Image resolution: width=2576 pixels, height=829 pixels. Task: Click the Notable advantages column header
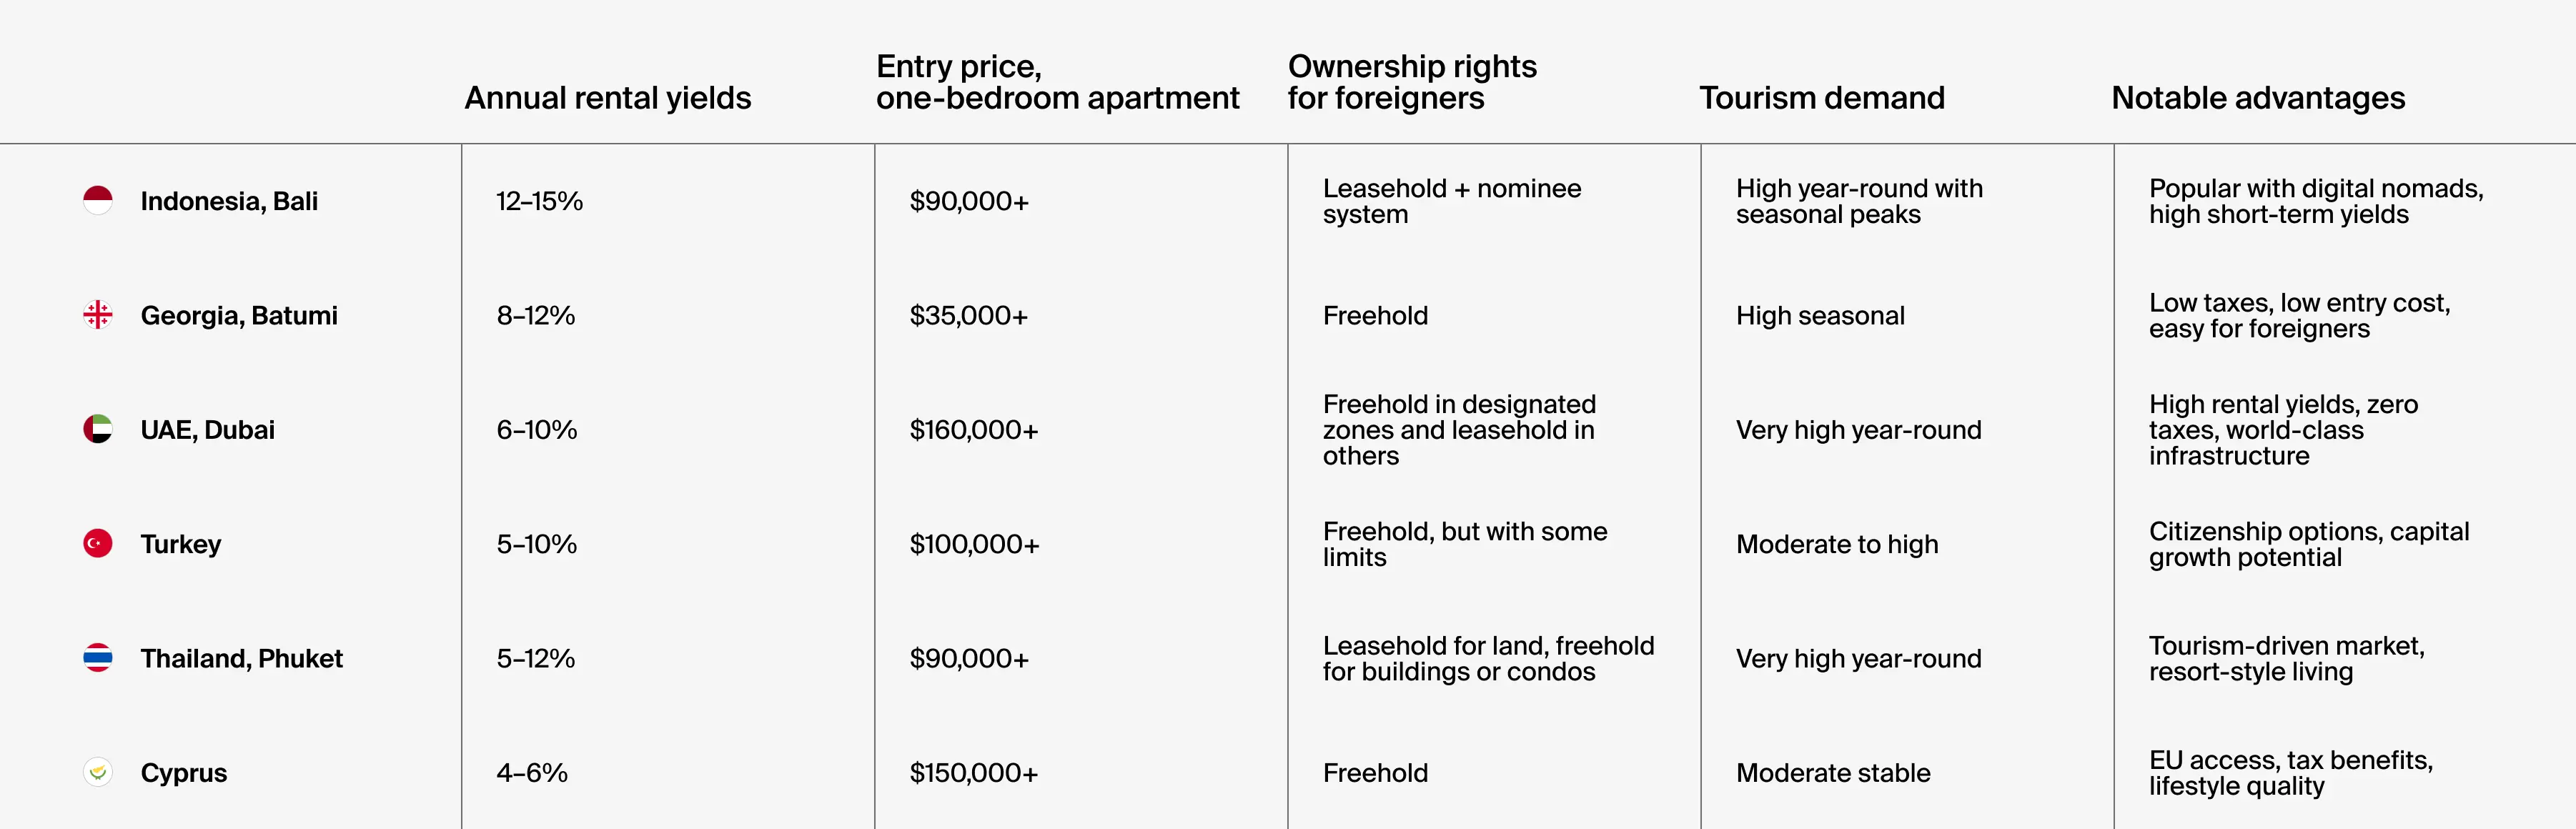pyautogui.click(x=2257, y=98)
